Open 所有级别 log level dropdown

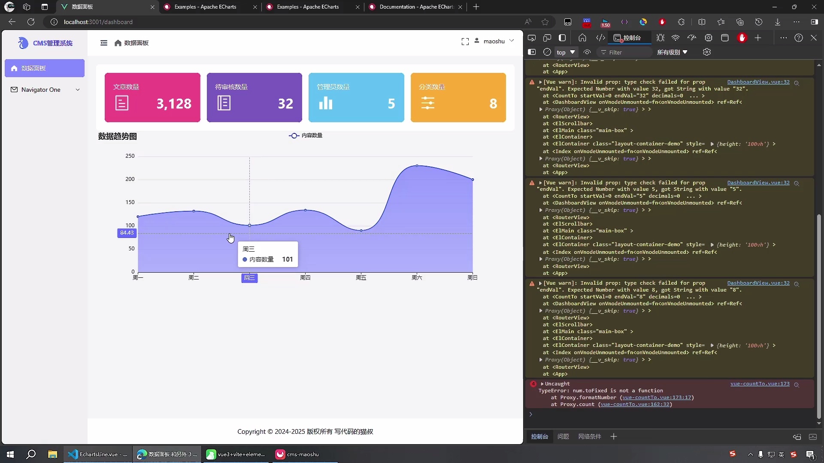(x=672, y=52)
